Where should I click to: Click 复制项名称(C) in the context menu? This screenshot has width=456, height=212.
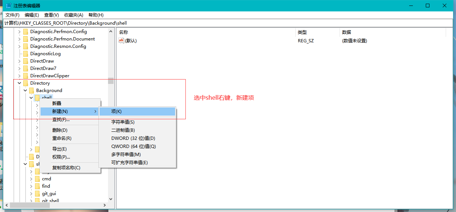(x=70, y=168)
